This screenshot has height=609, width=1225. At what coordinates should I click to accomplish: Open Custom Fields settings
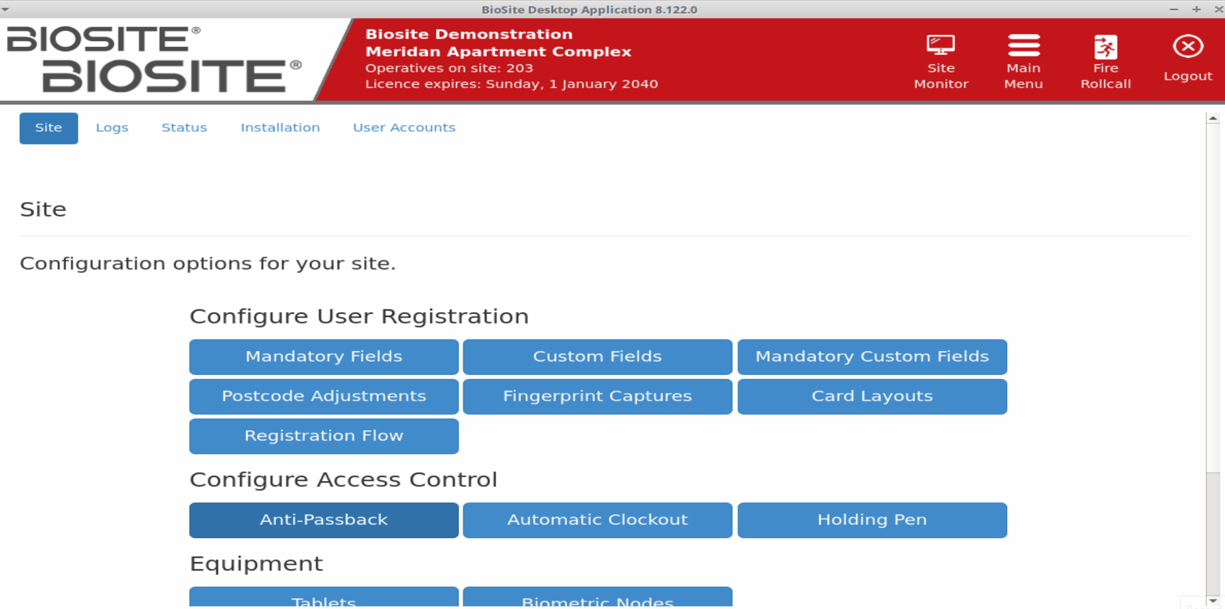[x=597, y=357]
